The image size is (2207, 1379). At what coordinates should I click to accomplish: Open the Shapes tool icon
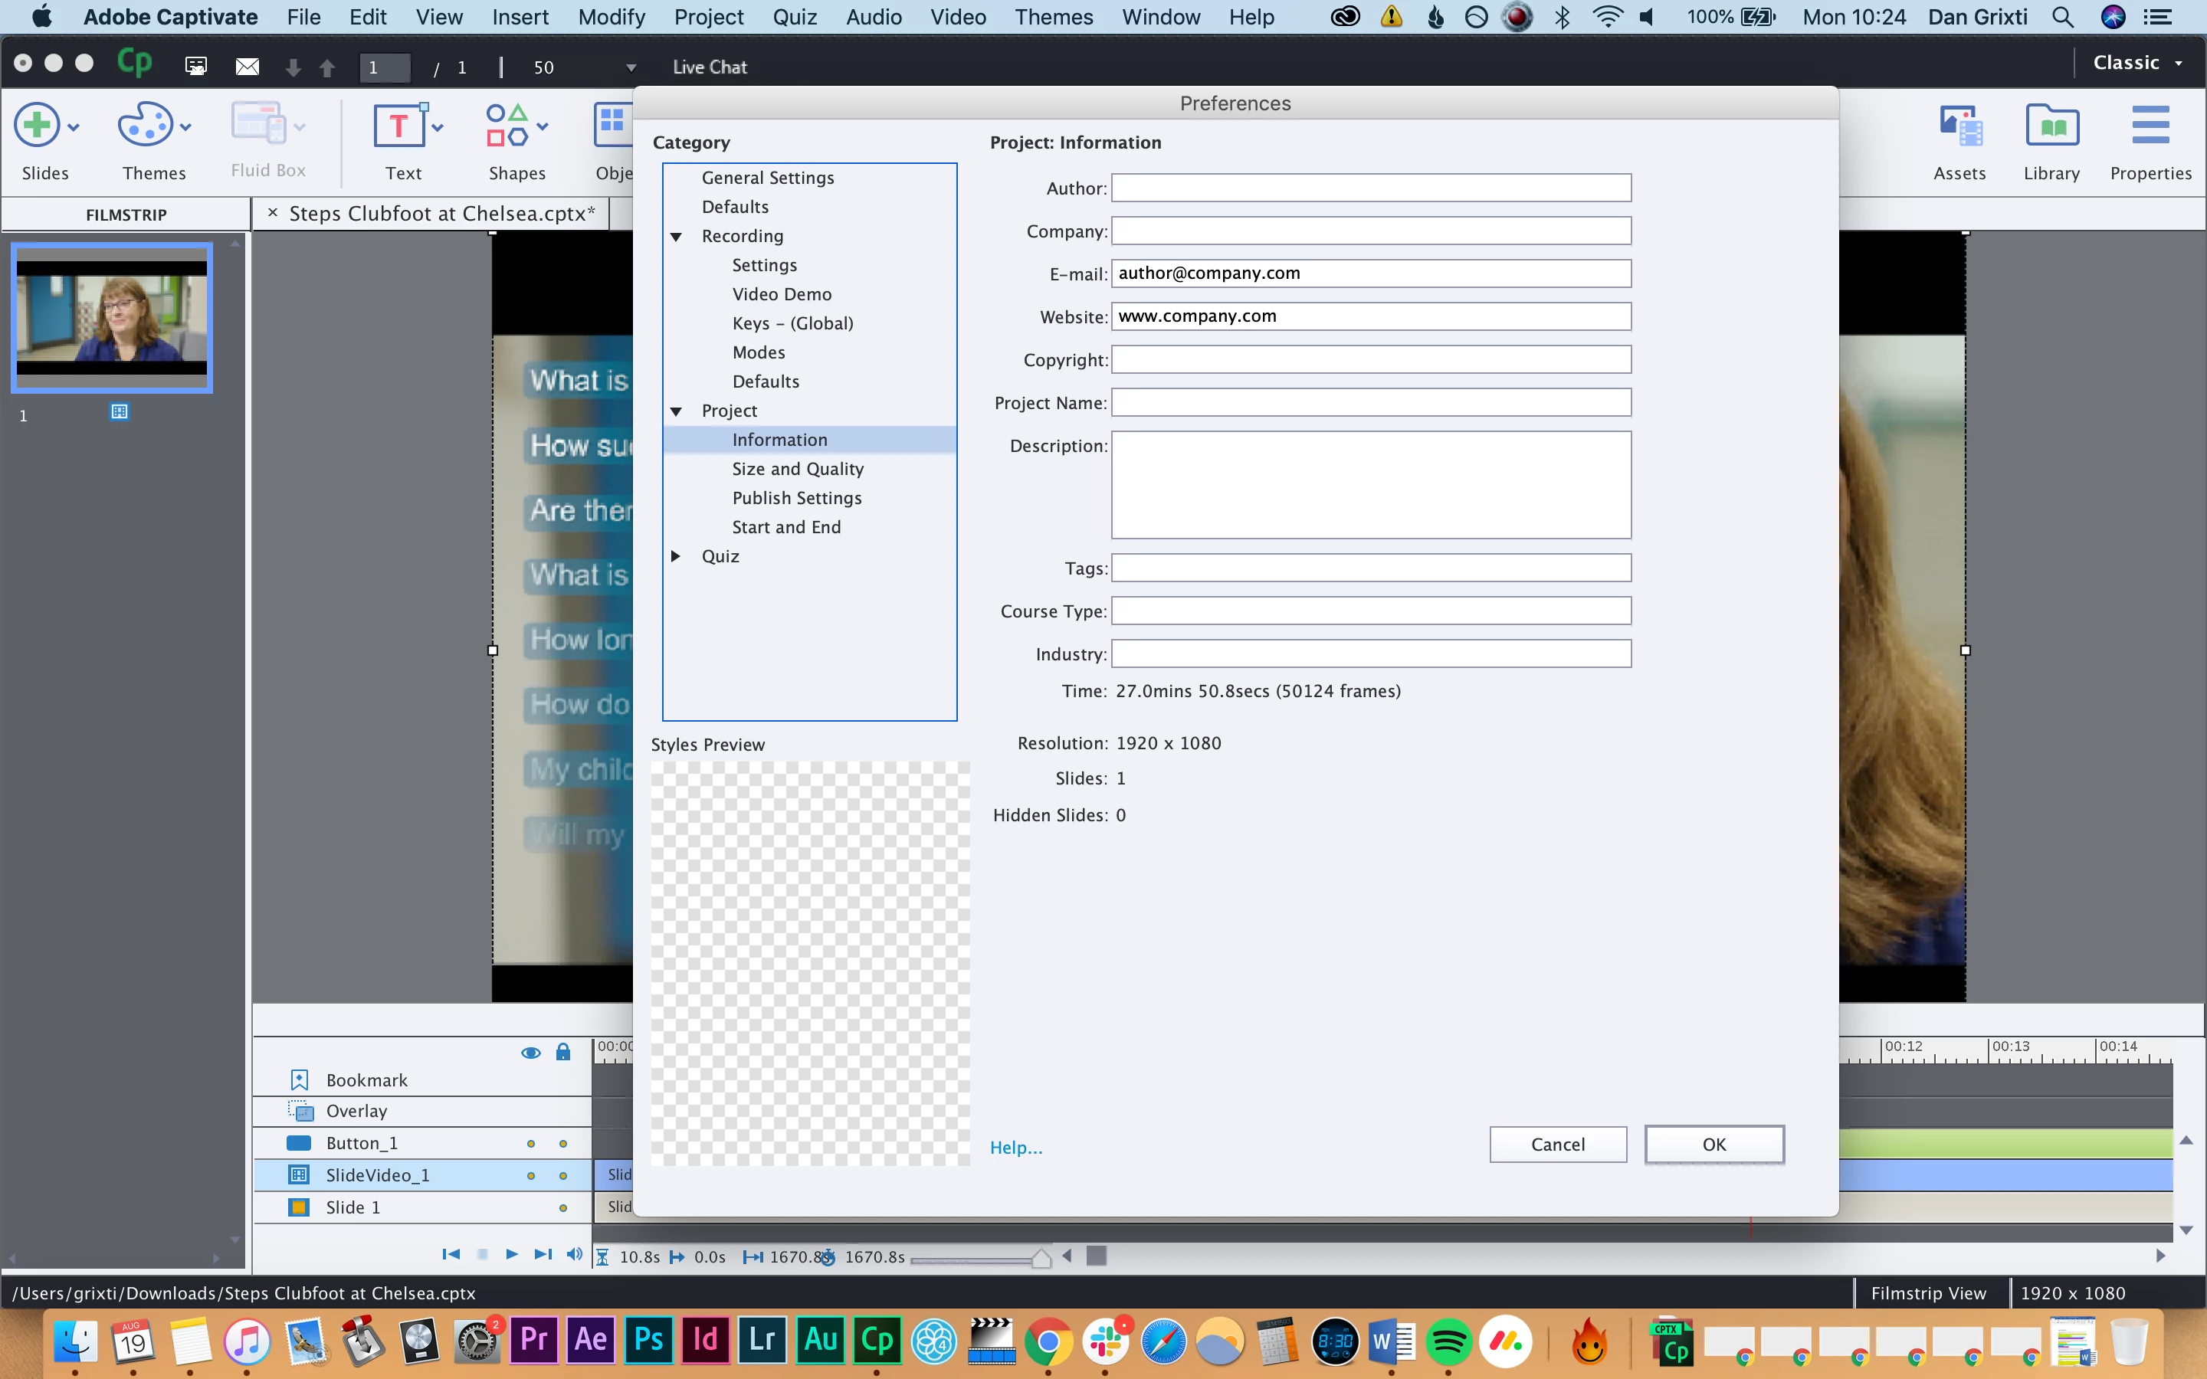tap(507, 126)
